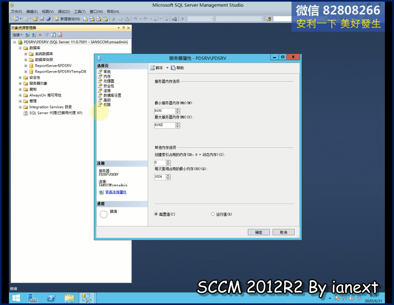This screenshot has height=305, width=394.
Task: Select the 权限 page in dialog
Action: pyautogui.click(x=107, y=105)
